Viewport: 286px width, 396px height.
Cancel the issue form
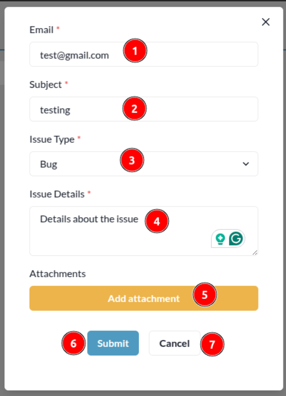coord(174,343)
